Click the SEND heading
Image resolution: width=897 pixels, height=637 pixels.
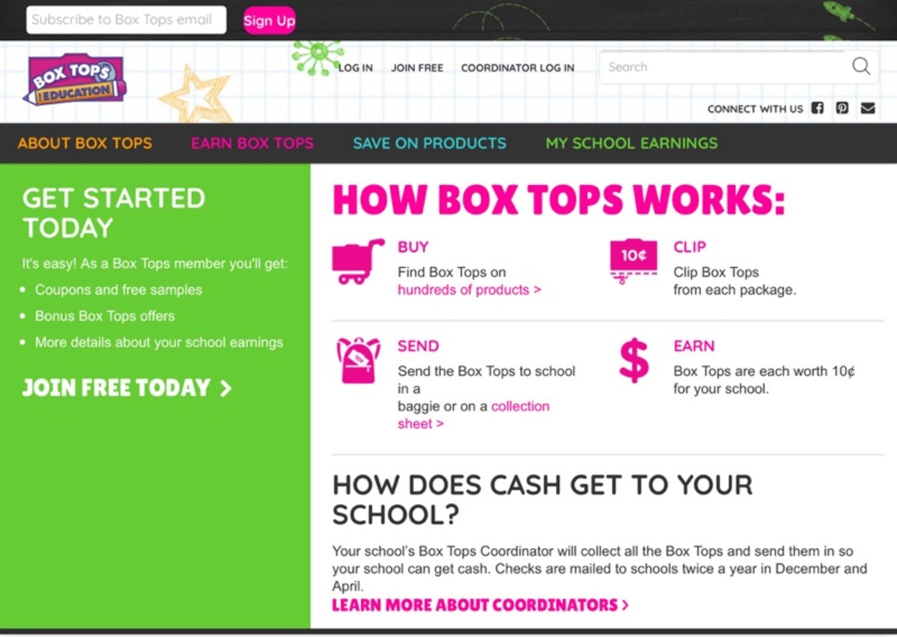[418, 346]
